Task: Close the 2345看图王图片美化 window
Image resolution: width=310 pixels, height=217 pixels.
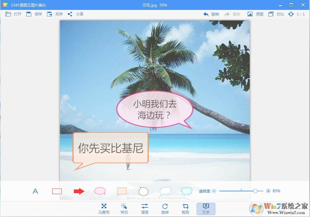Action: point(303,5)
